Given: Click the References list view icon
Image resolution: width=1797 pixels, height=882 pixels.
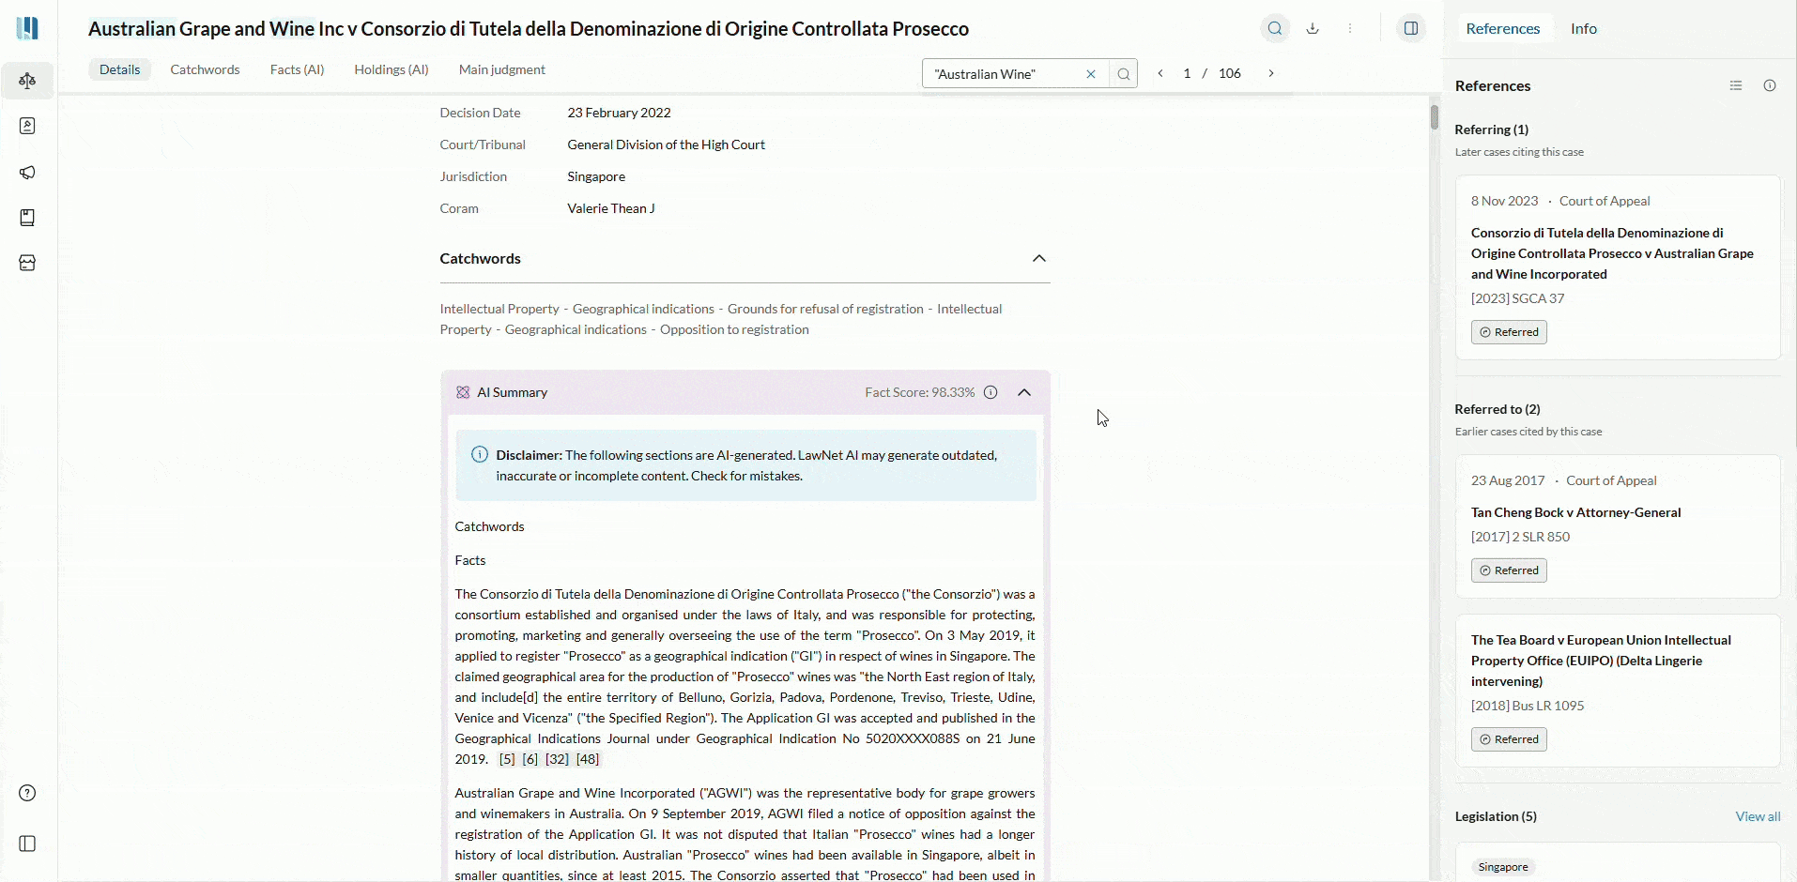Looking at the screenshot, I should (x=1736, y=85).
